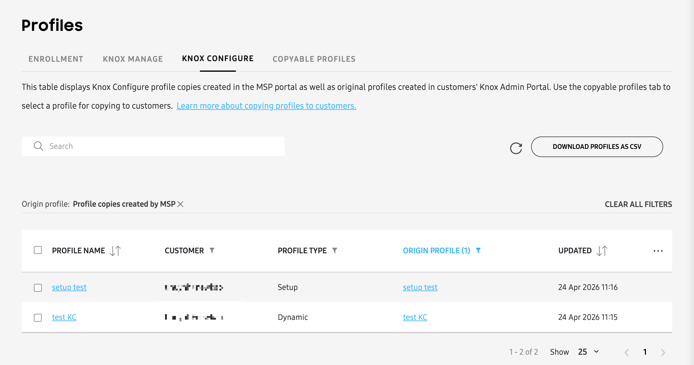This screenshot has height=365, width=694.
Task: Open the Profile Type filter icon
Action: (x=335, y=250)
